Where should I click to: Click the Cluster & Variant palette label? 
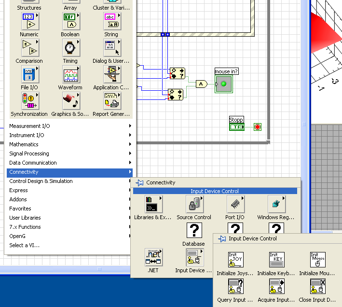pyautogui.click(x=111, y=8)
